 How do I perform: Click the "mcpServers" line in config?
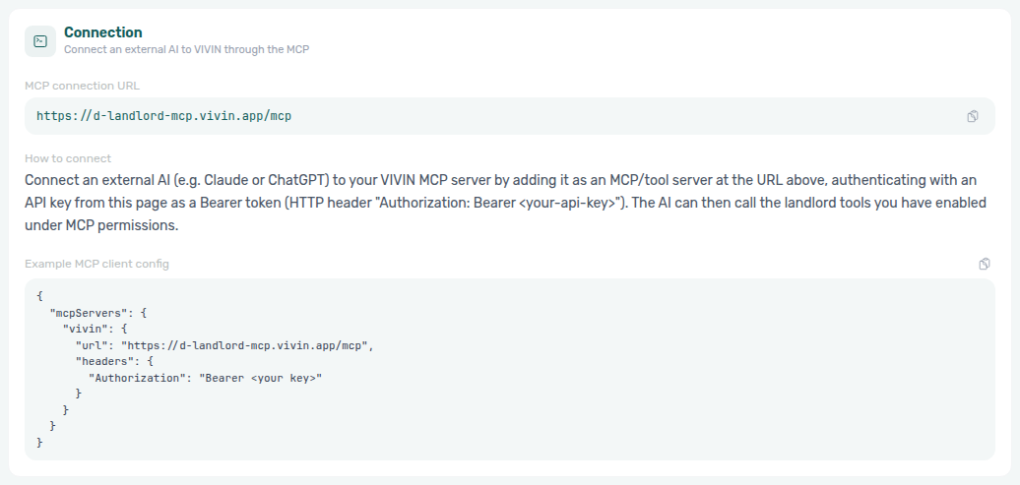click(x=98, y=313)
